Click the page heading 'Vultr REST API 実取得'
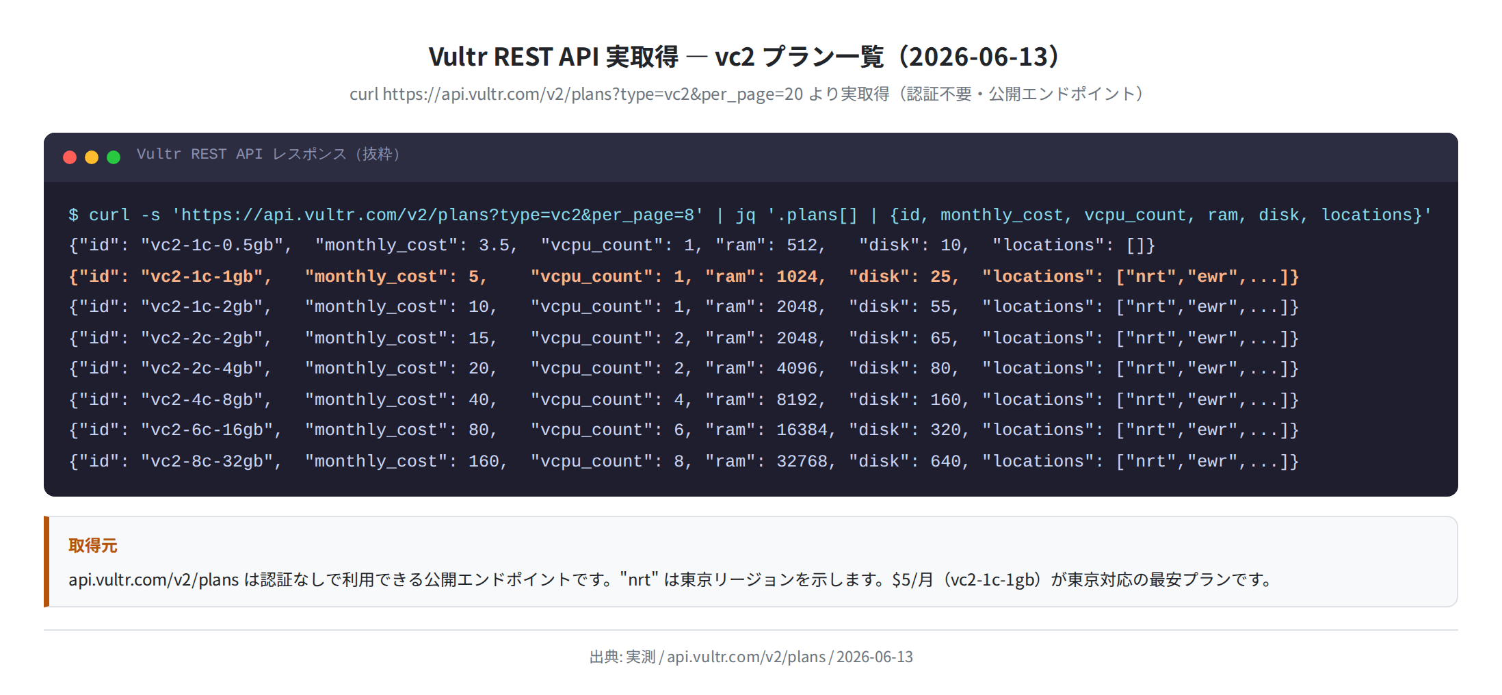This screenshot has width=1502, height=695. pos(553,57)
